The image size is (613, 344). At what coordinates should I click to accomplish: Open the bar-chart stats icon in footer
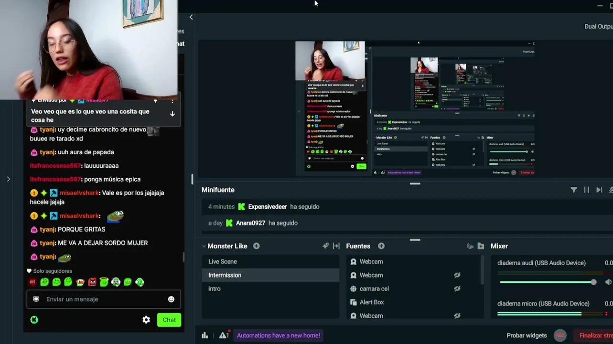(x=205, y=335)
